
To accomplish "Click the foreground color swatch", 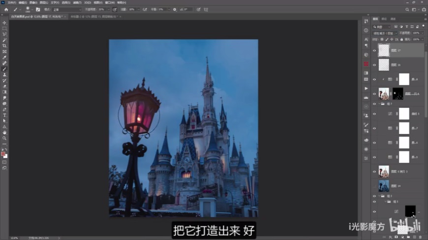I will coord(3,154).
